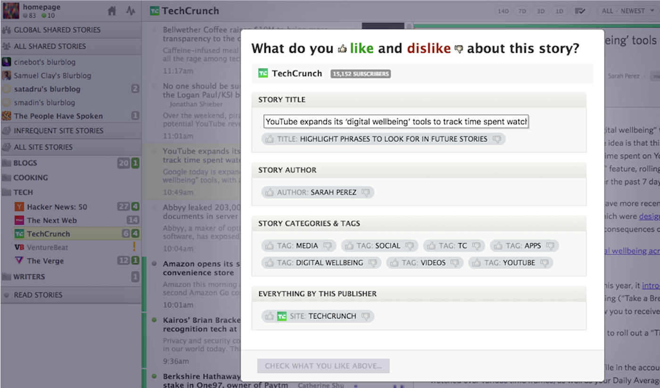Screen dimensions: 660x388
Task: Click the 15,152 SUBSCRIBERS badge
Action: (360, 74)
